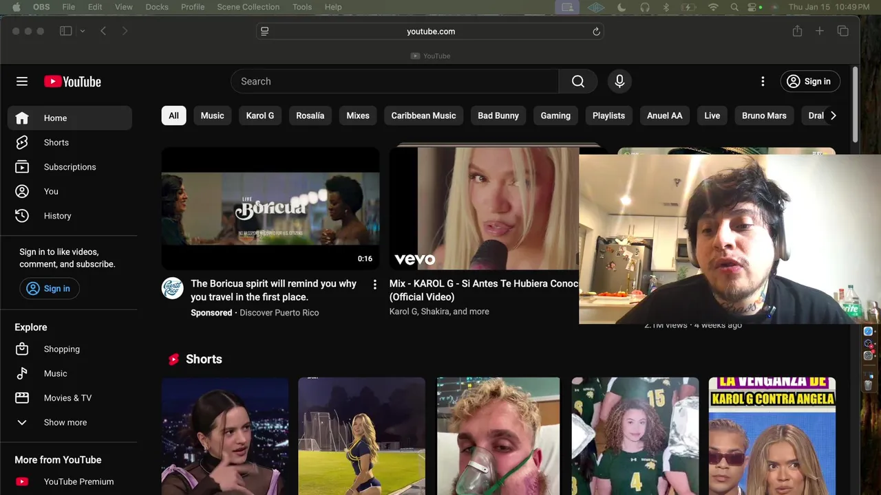This screenshot has height=495, width=881.
Task: Select the Caribbean Music filter chip
Action: click(x=423, y=115)
